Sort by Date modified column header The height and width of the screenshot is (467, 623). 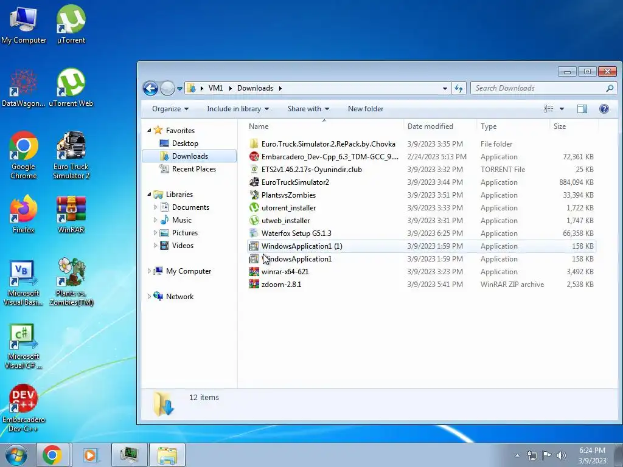440,126
